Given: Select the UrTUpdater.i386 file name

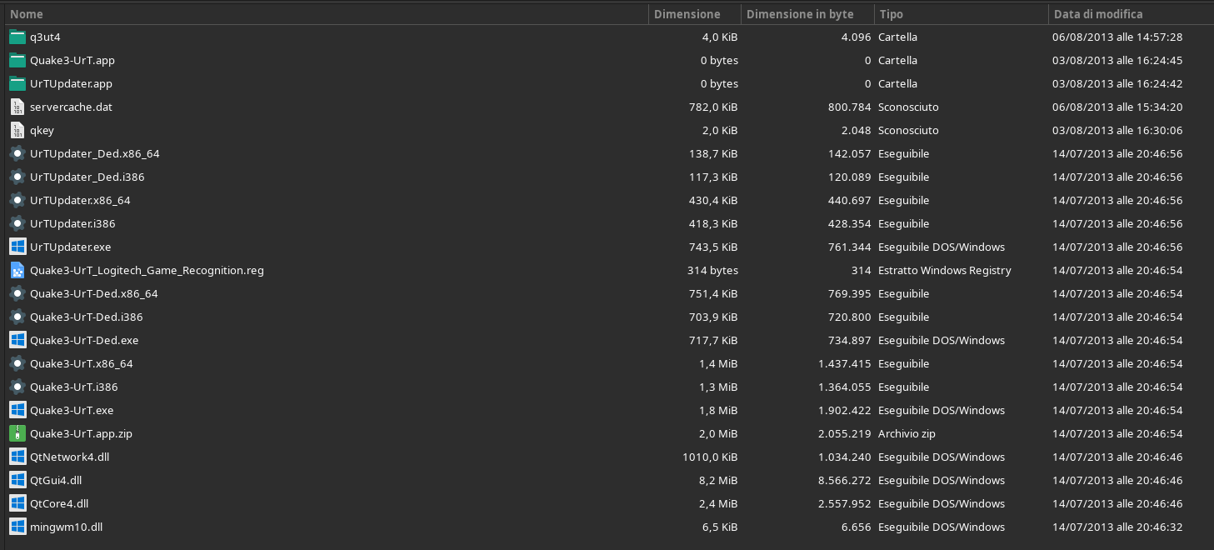Looking at the screenshot, I should (72, 223).
